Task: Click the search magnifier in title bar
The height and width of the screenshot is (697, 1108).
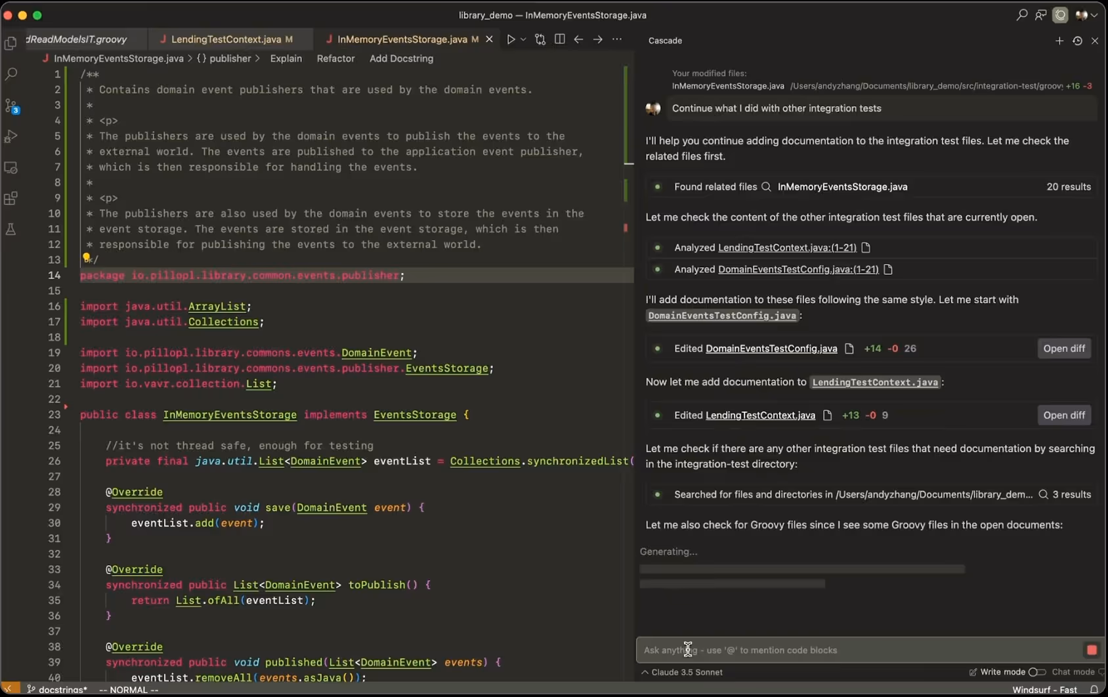Action: click(x=1022, y=14)
